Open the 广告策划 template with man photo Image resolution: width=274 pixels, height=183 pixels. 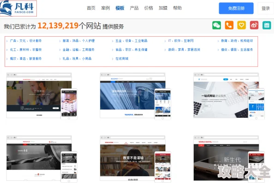pyautogui.click(x=42, y=96)
